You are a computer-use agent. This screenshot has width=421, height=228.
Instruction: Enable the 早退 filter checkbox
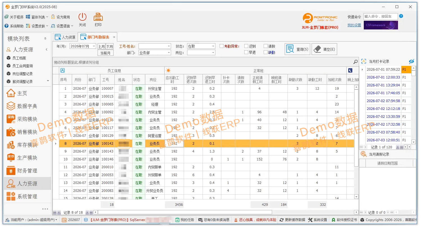pyautogui.click(x=246, y=52)
